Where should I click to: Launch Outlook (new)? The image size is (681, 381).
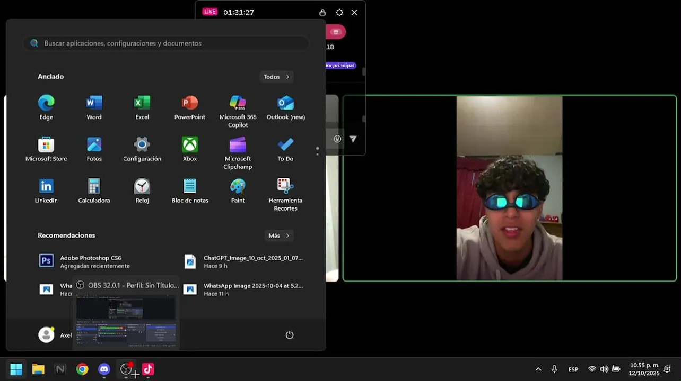pos(285,108)
